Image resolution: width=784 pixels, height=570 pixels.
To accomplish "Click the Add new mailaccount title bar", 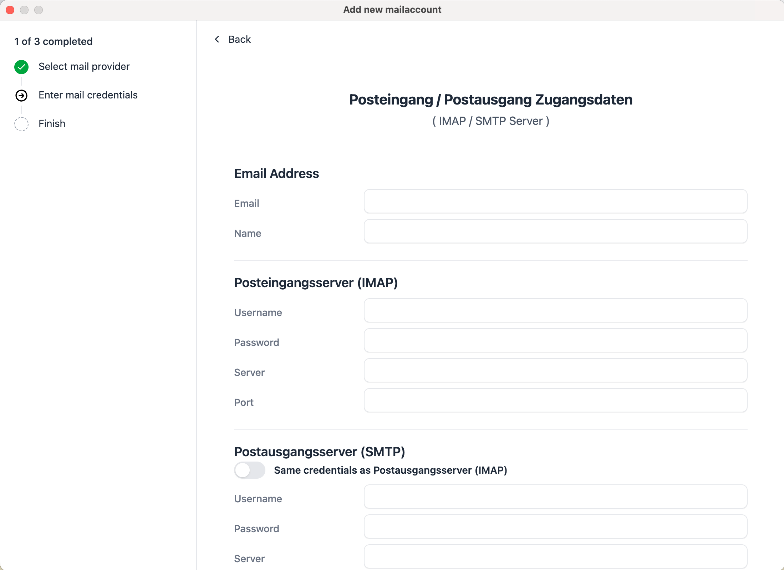I will [392, 10].
